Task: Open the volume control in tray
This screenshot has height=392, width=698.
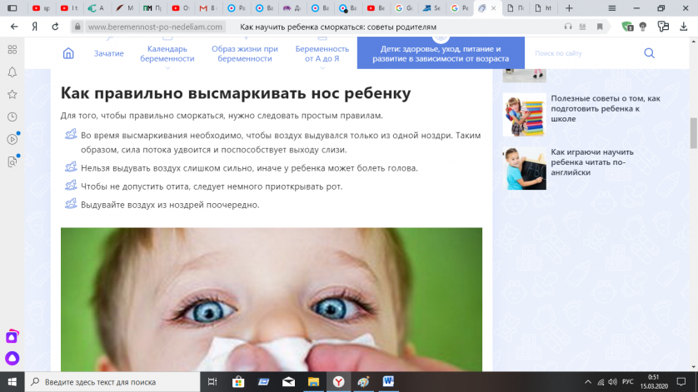Action: [x=613, y=382]
